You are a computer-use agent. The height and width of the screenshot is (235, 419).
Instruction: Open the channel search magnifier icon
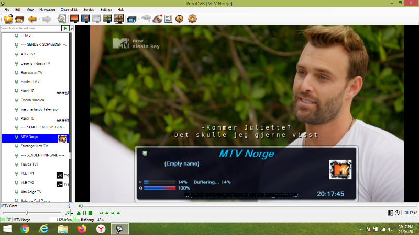tap(61, 19)
